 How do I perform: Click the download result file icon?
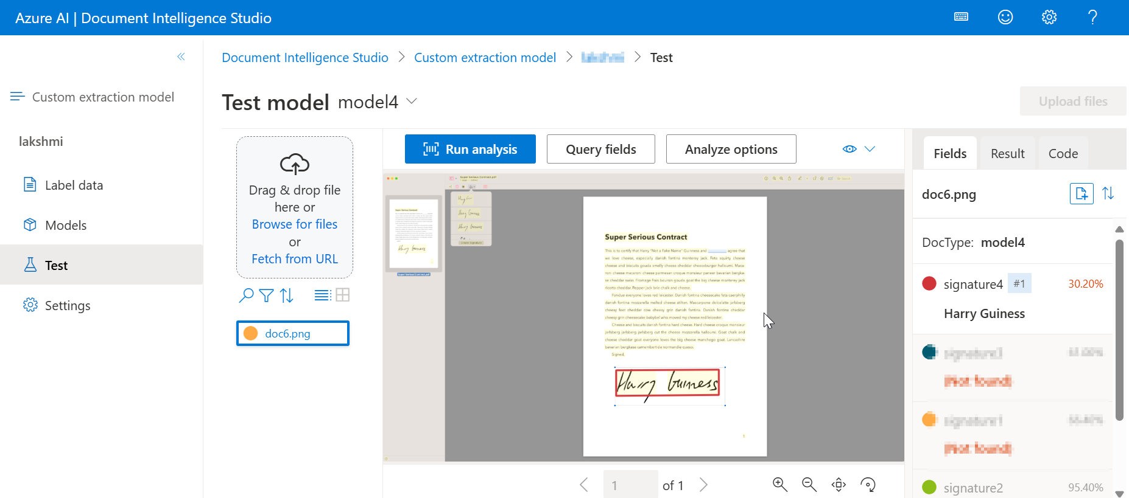(x=1082, y=193)
